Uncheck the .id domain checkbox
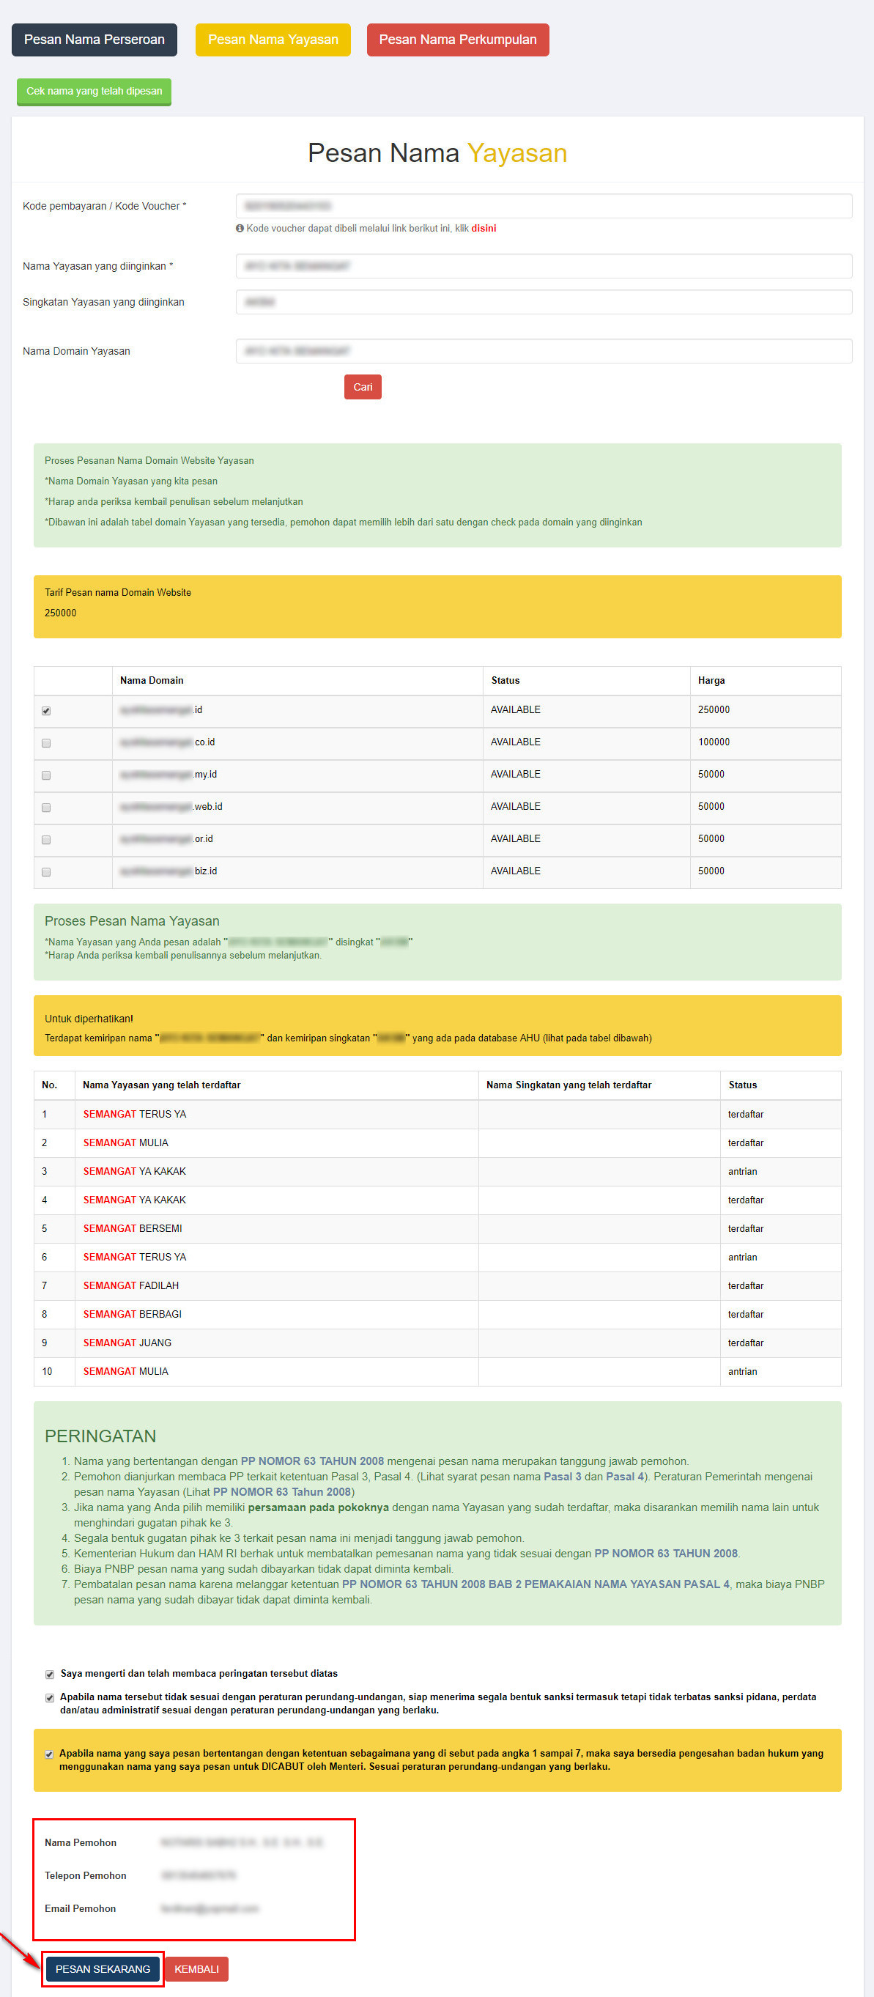 [x=46, y=711]
